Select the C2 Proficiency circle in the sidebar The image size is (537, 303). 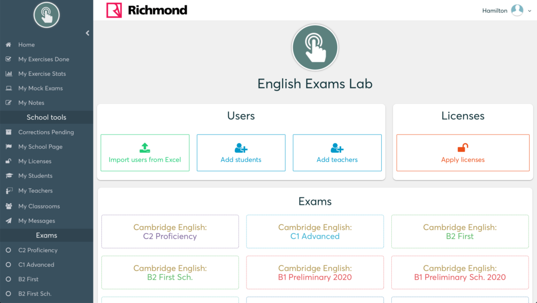tap(8, 250)
